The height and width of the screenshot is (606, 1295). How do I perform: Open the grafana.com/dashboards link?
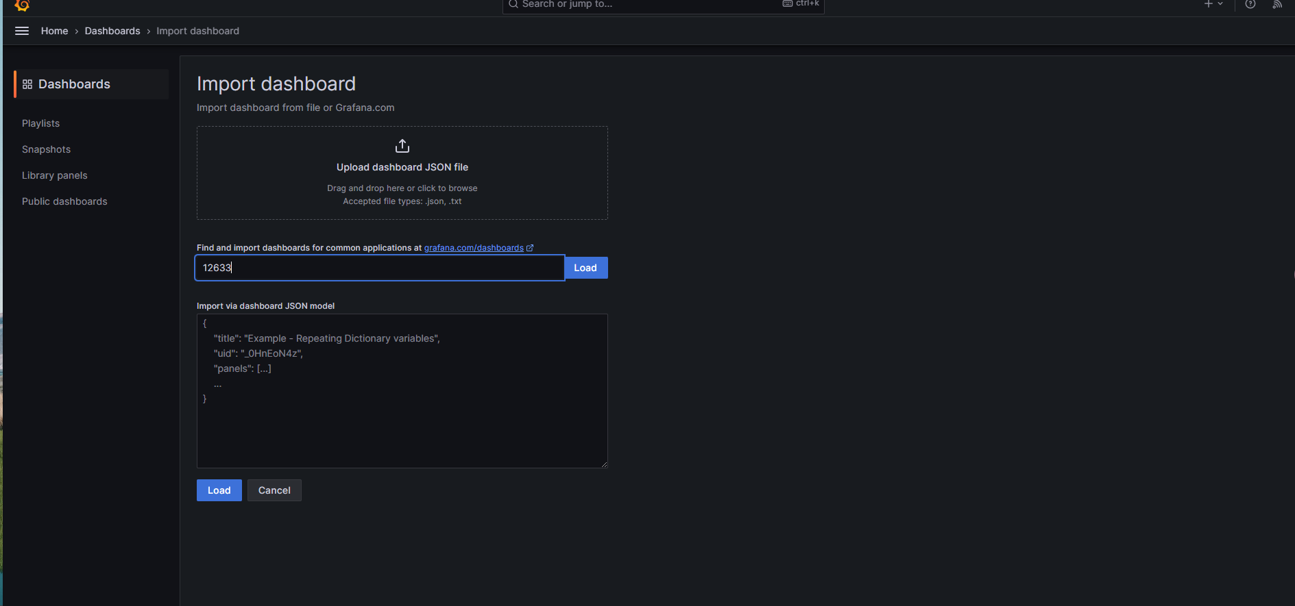click(474, 248)
